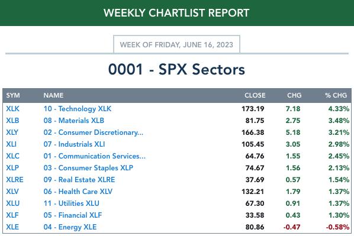This screenshot has height=236, width=354.
Task: Click the 11 - Utilities XLU link
Action: 72,203
